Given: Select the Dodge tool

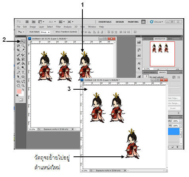Looking at the screenshot, I should coord(23,67).
